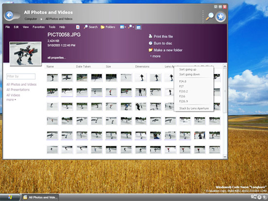The width and height of the screenshot is (268, 201).
Task: Click the red X delete toolbar icon
Action: 78,27
